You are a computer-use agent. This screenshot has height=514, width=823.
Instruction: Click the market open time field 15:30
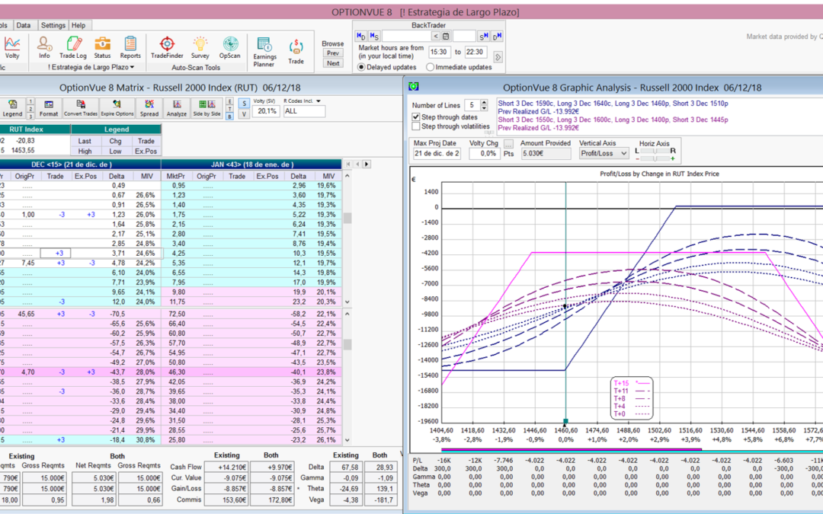point(440,52)
